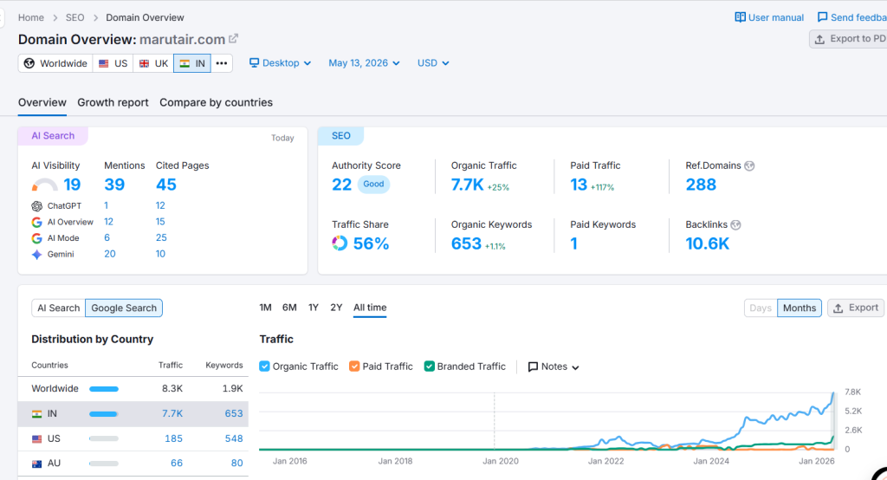Click Export to PDF button

coord(849,38)
